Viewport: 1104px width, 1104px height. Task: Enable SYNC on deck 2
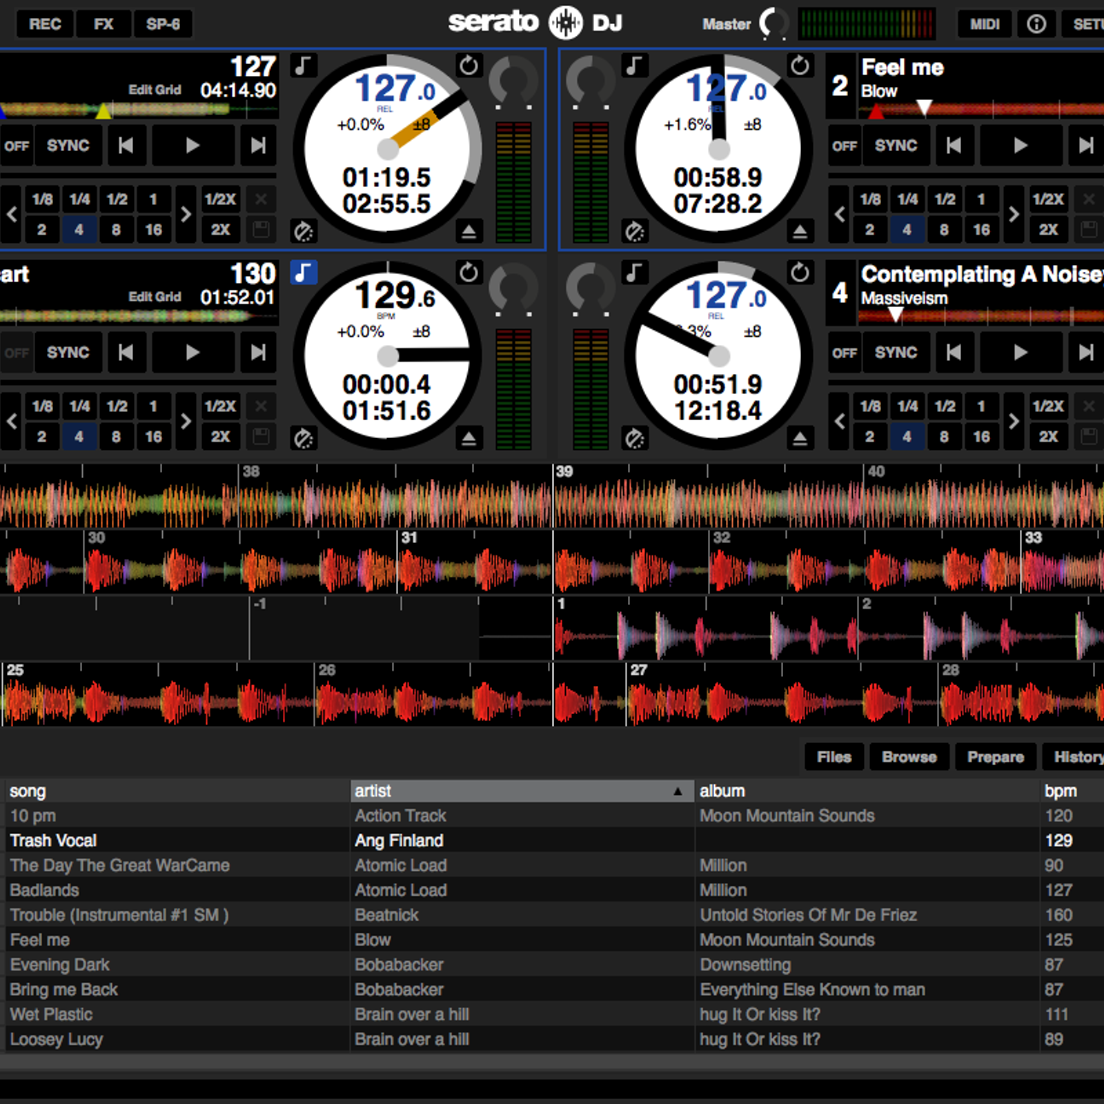(896, 146)
